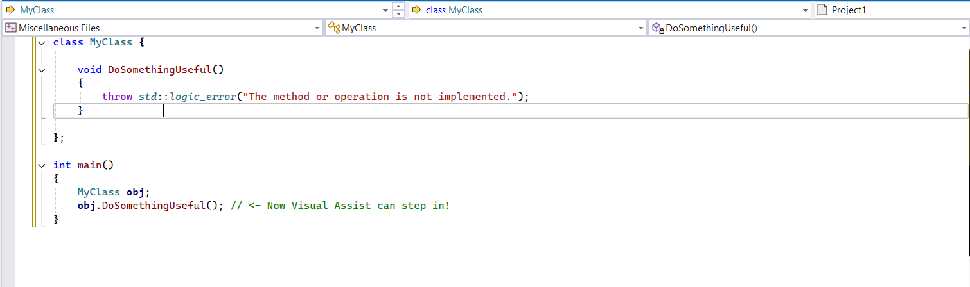Click the Project1 document icon
Screen dimensions: 970x287
tap(822, 10)
